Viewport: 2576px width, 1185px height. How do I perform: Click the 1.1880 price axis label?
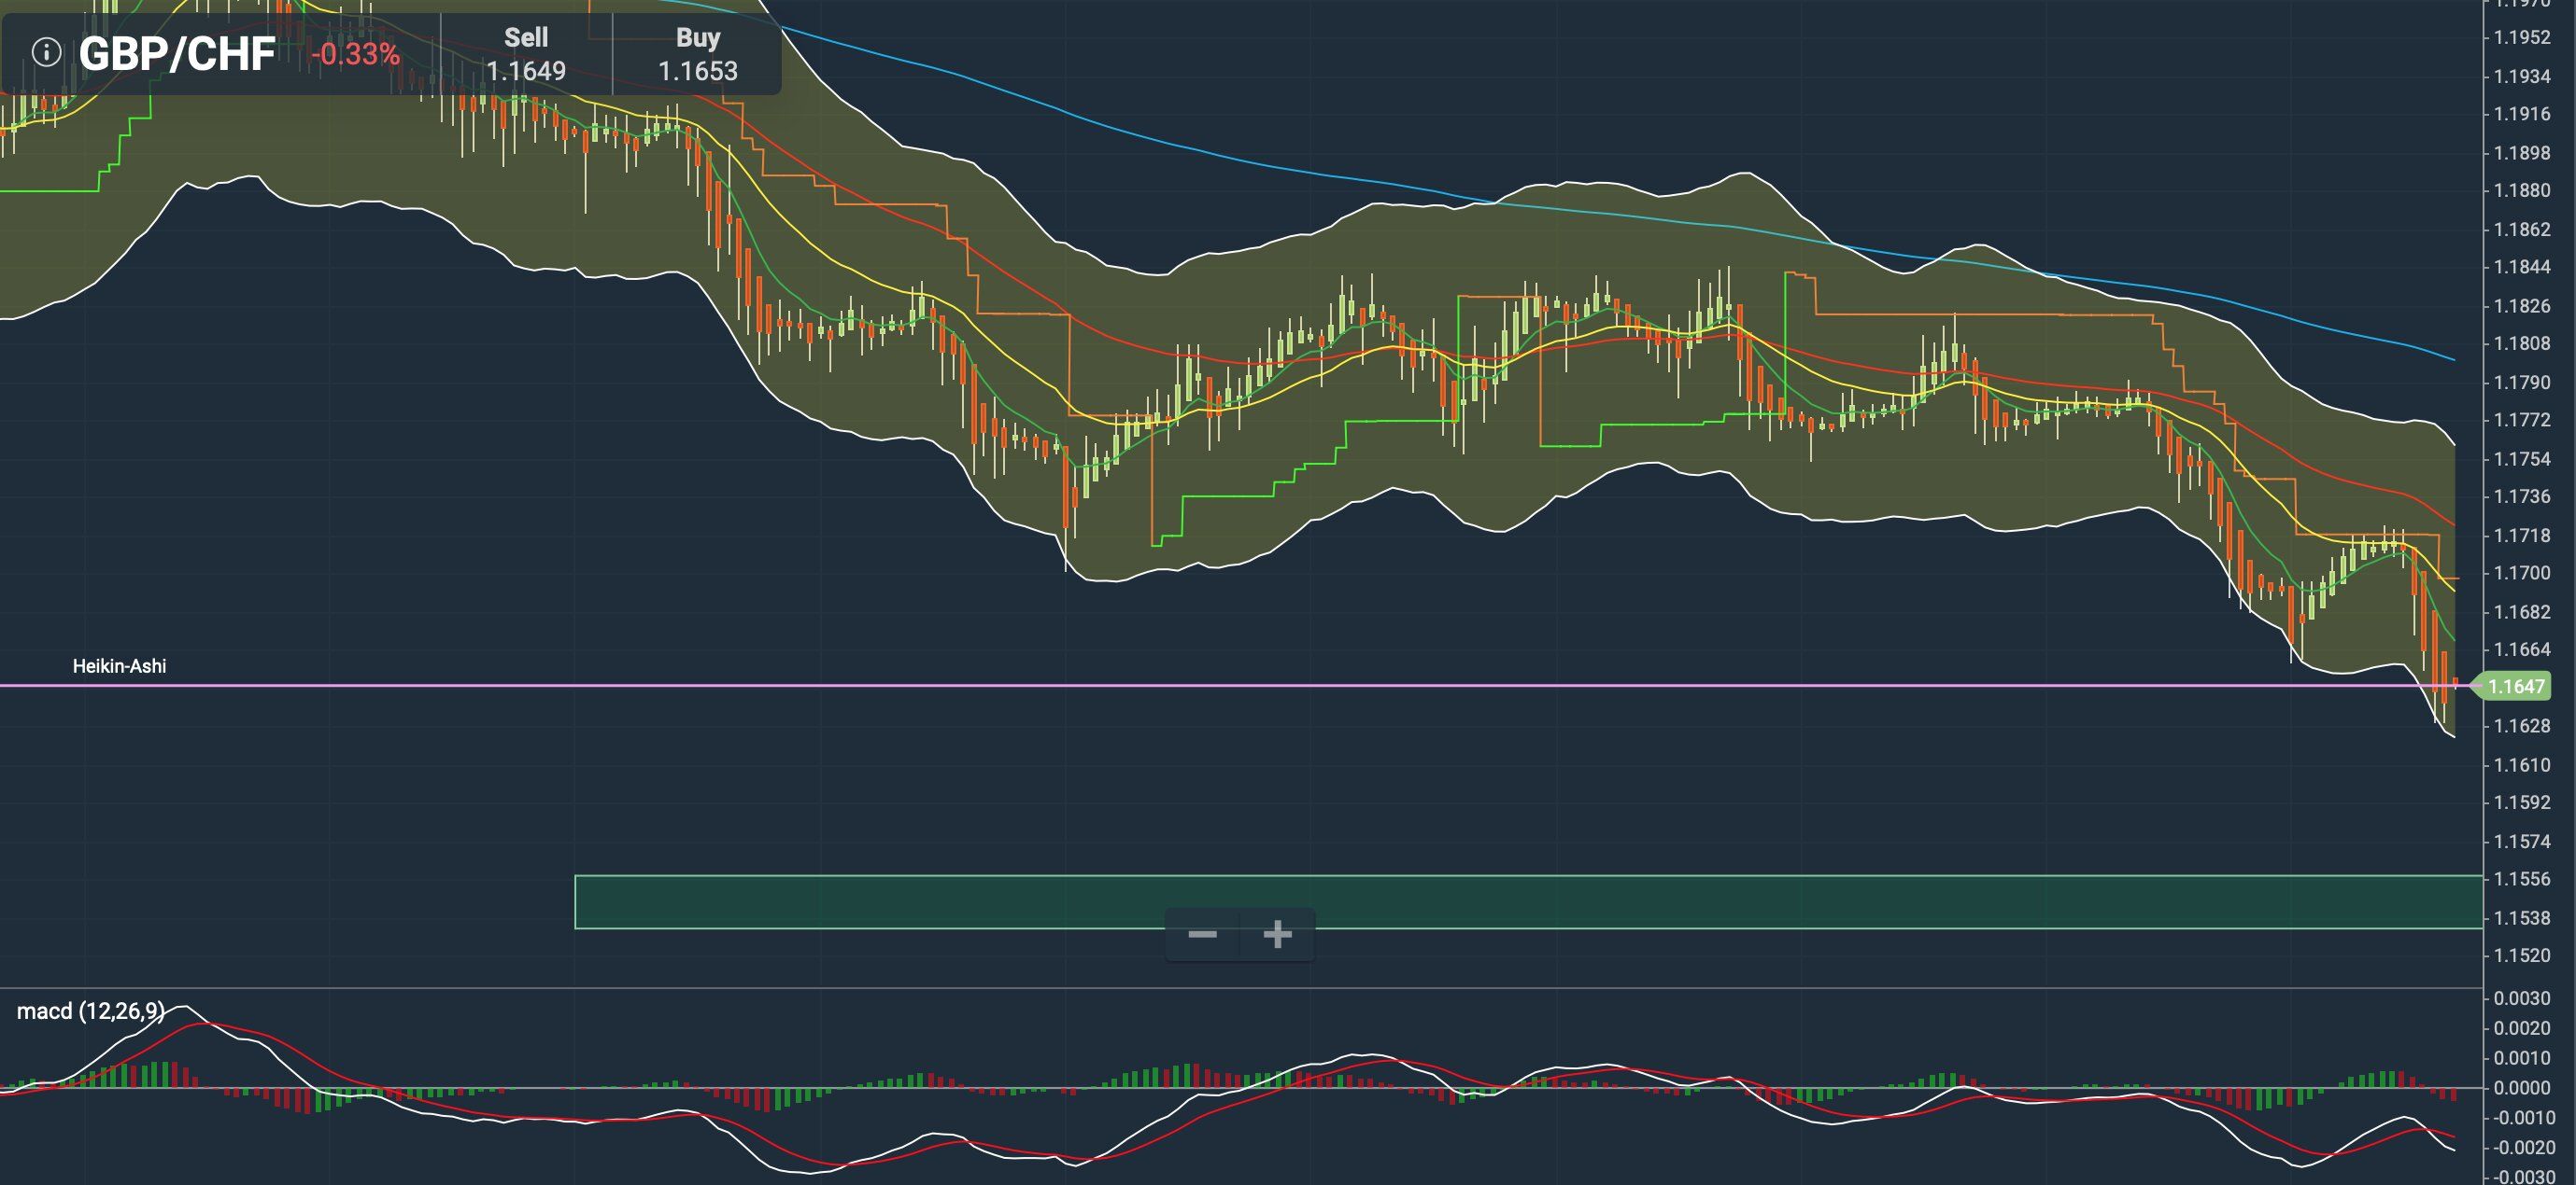[x=2521, y=191]
